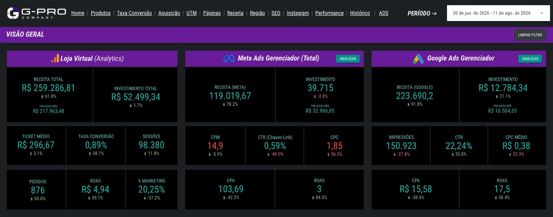Click Analisar on Meta Ads Gerenciador
553x217 pixels.
coord(348,59)
